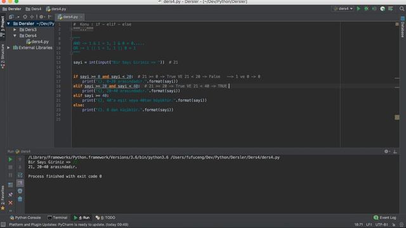
Task: Pin the Run tab
Action: (10, 194)
